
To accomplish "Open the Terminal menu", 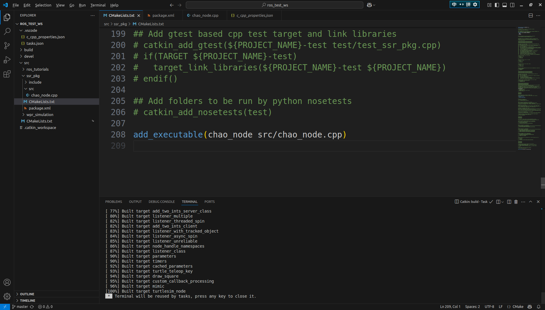I will 98,5.
